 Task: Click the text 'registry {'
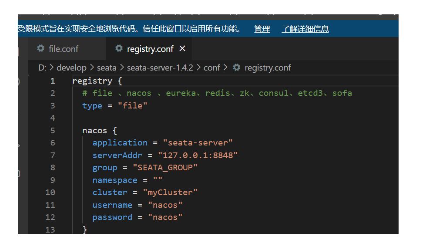pyautogui.click(x=97, y=81)
